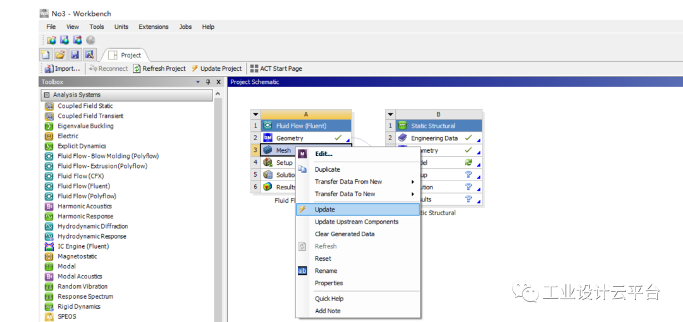Image resolution: width=683 pixels, height=322 pixels.
Task: Select the Geometry cell in Fluid Flow system
Action: click(x=306, y=138)
